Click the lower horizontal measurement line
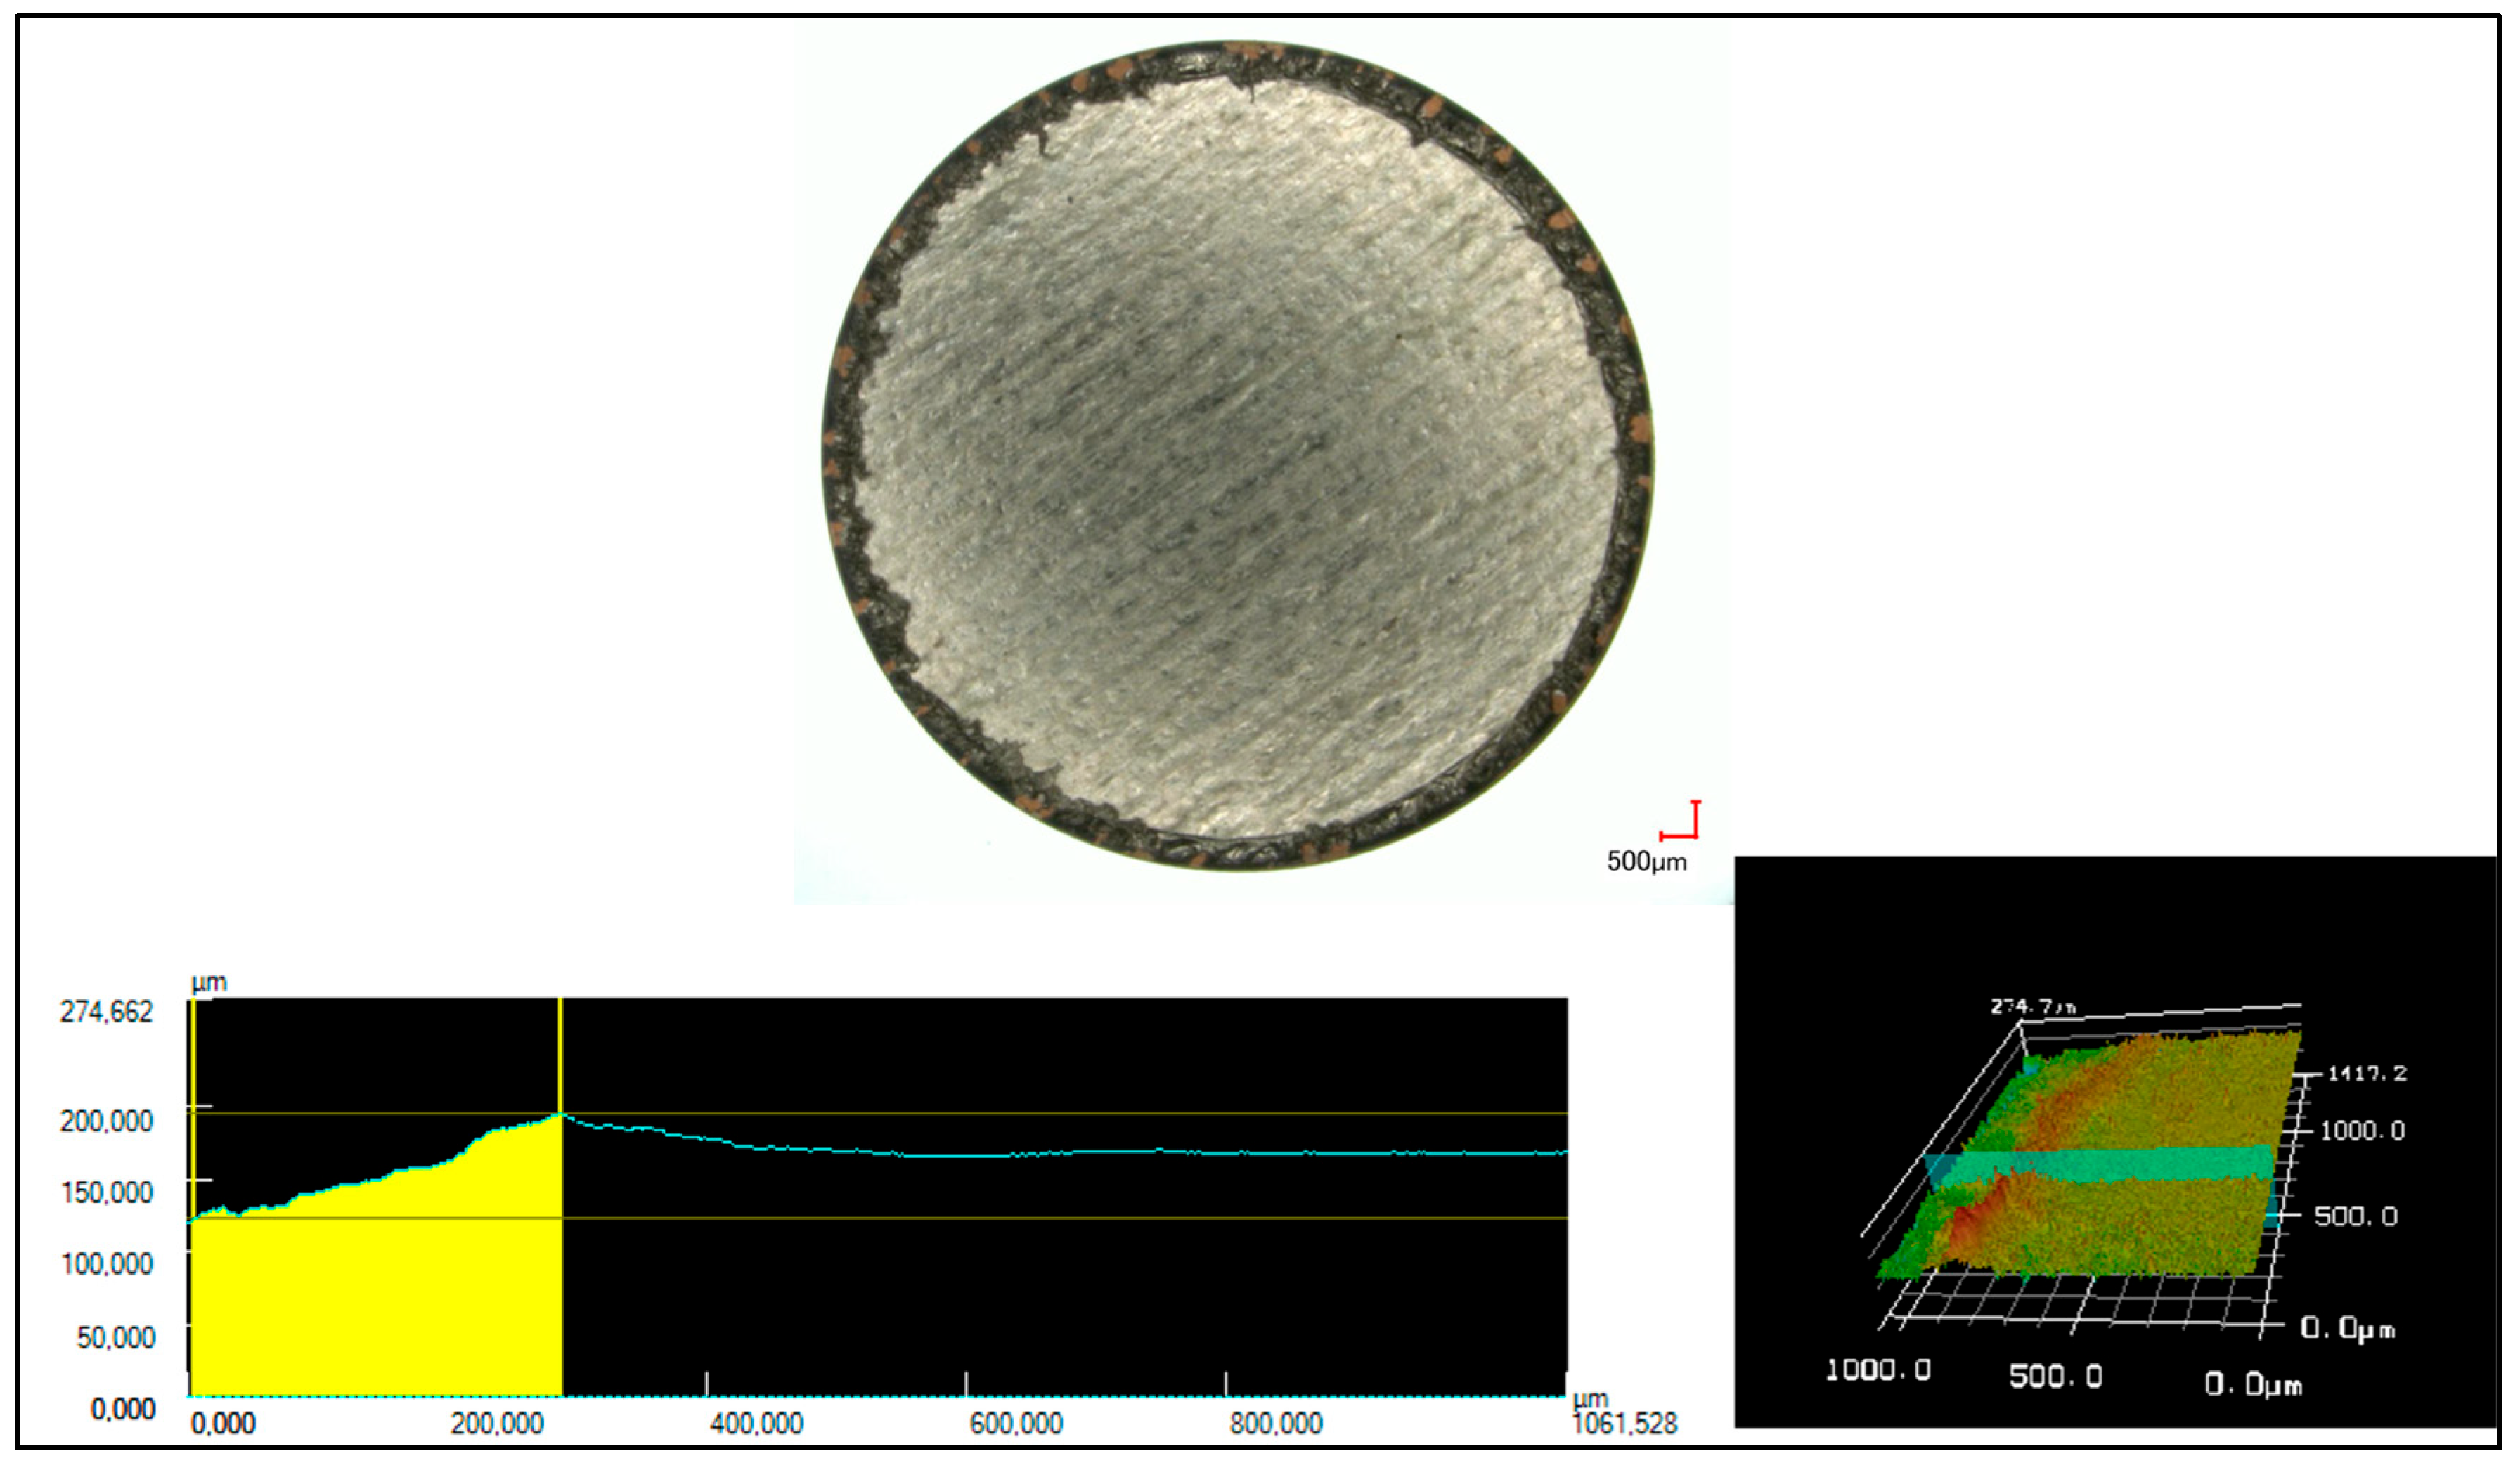Image resolution: width=2520 pixels, height=1463 pixels. [x=1000, y=1218]
